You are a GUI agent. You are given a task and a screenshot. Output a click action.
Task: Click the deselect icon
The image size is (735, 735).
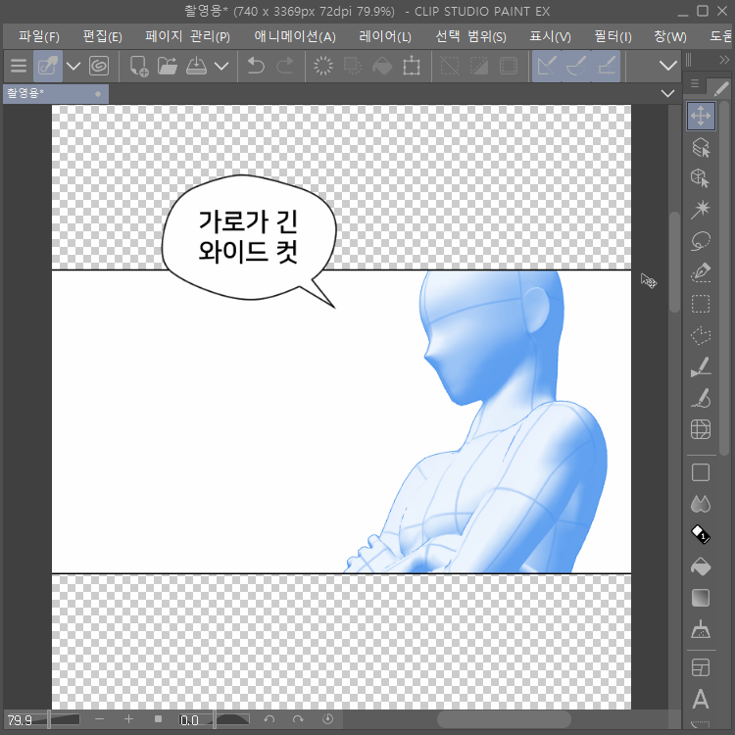point(450,66)
